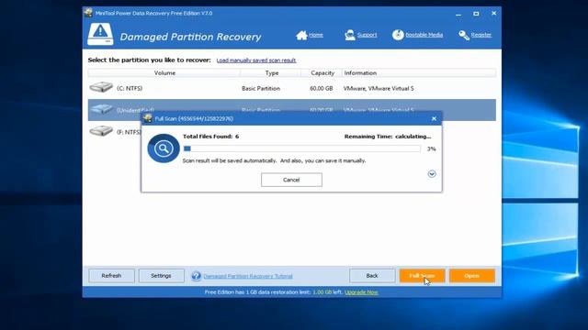
Task: Click the orange Open button
Action: tap(471, 276)
